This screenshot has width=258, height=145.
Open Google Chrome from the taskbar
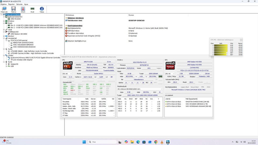click(156, 142)
